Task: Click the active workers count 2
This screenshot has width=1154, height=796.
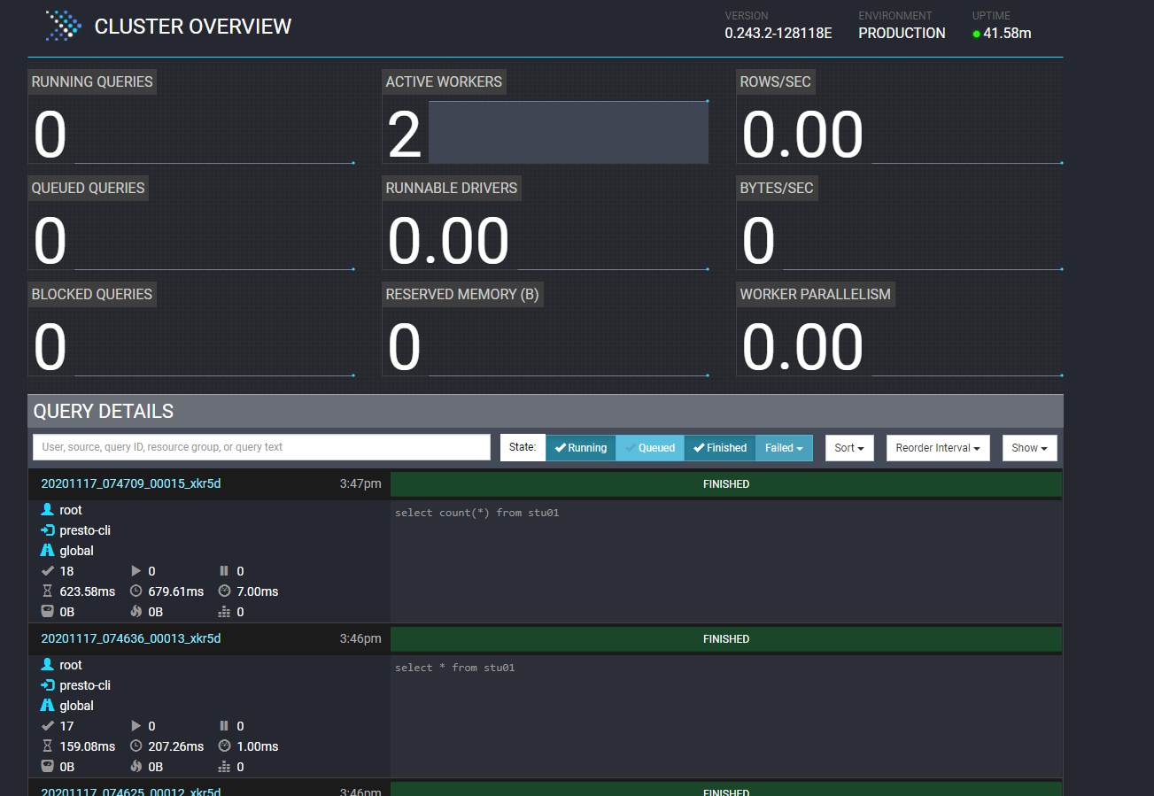Action: click(x=405, y=136)
